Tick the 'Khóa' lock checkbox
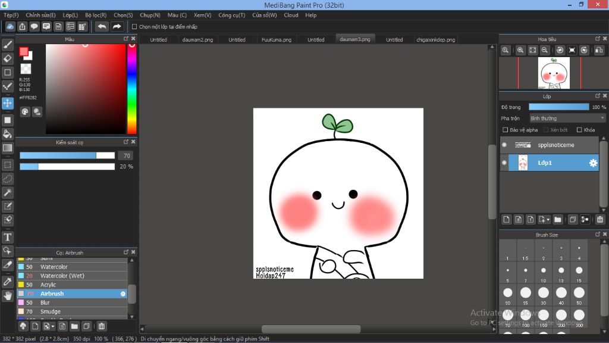This screenshot has width=609, height=343. (x=579, y=130)
